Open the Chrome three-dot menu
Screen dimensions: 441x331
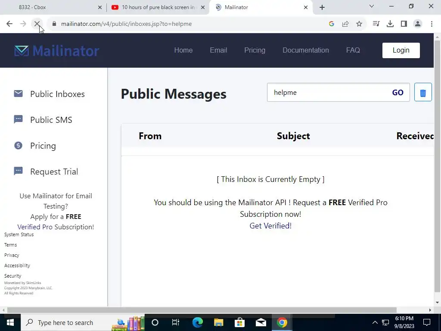(432, 24)
